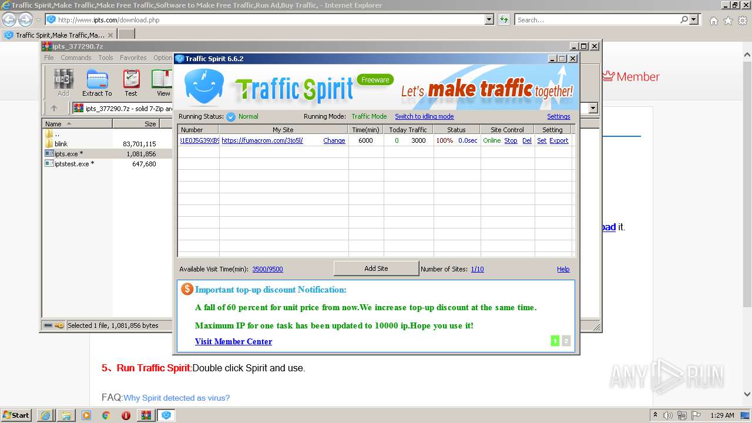
Task: Click the Running Status checkmark icon
Action: coord(231,117)
